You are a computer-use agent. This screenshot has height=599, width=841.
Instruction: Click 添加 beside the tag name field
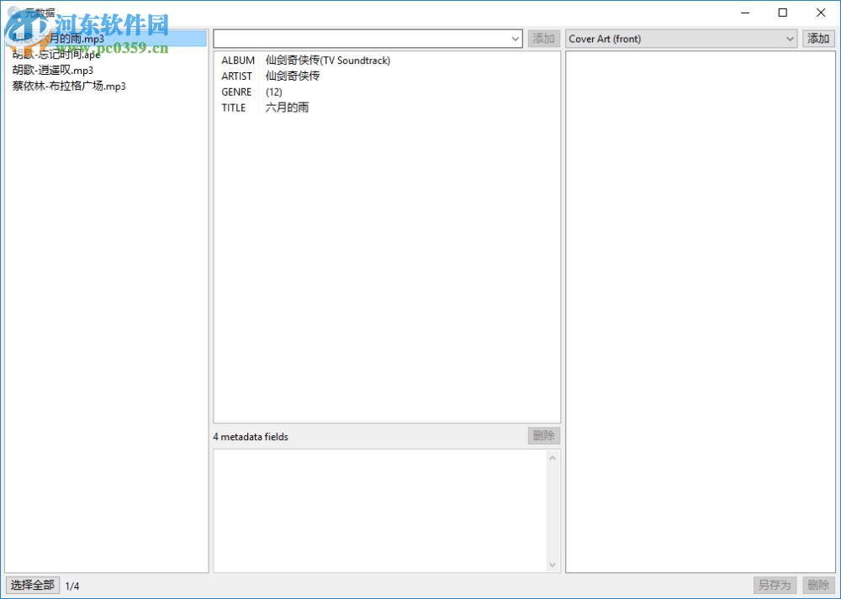coord(543,38)
